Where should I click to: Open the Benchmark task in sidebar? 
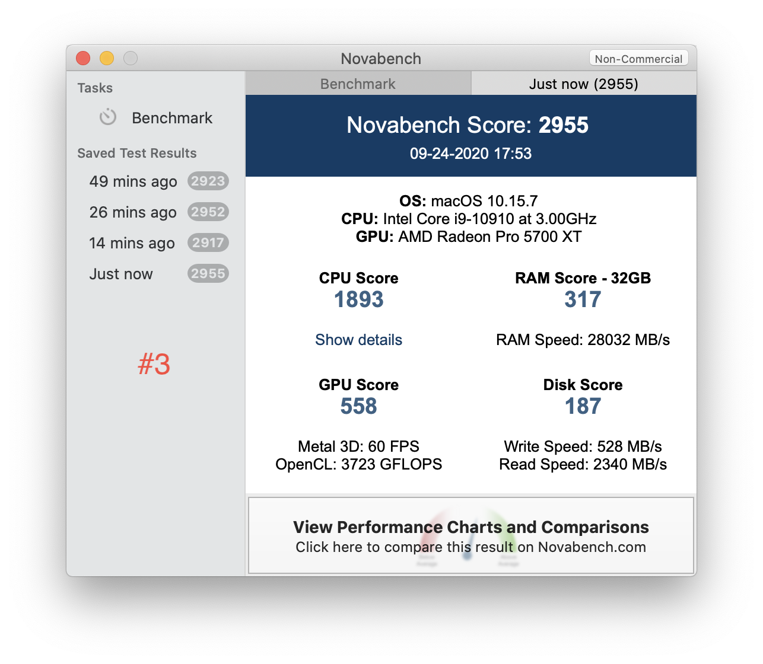click(156, 117)
